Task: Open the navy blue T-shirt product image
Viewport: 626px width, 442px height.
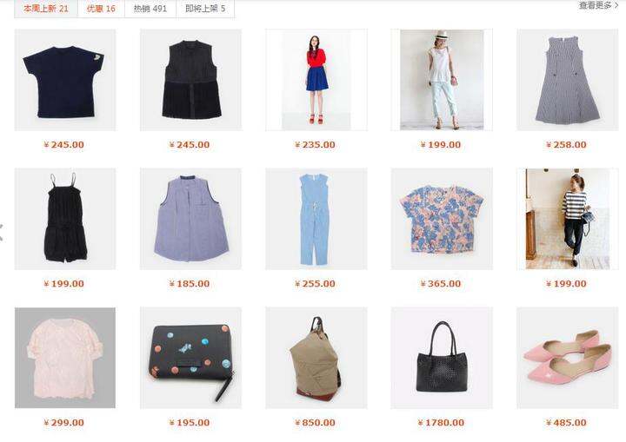Action: coord(65,80)
